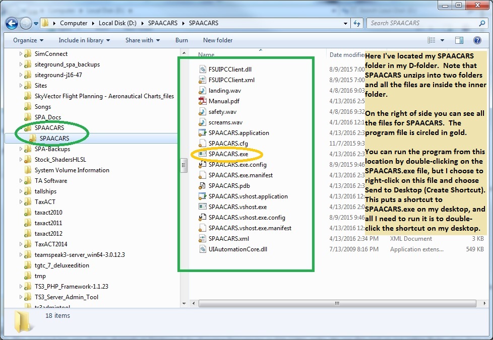Screen dimensions: 493x340
Task: Click the New folder button
Action: [218, 40]
